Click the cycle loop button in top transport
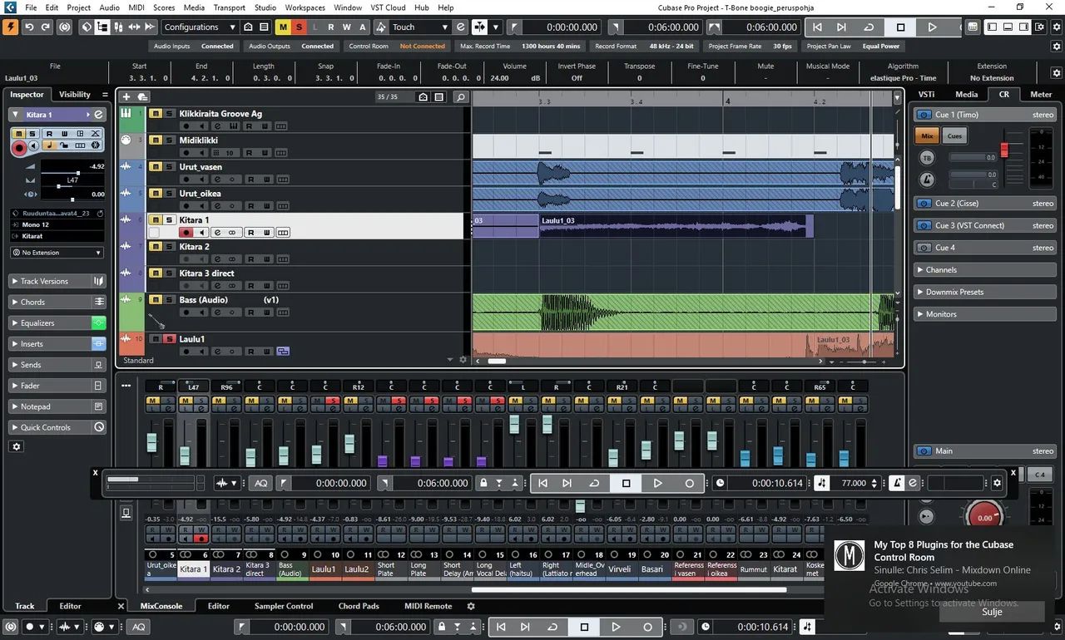This screenshot has width=1065, height=640. 869,27
